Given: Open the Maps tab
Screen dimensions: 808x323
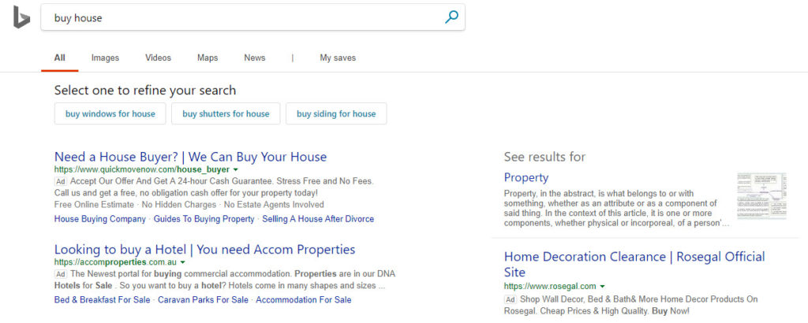Looking at the screenshot, I should (208, 58).
